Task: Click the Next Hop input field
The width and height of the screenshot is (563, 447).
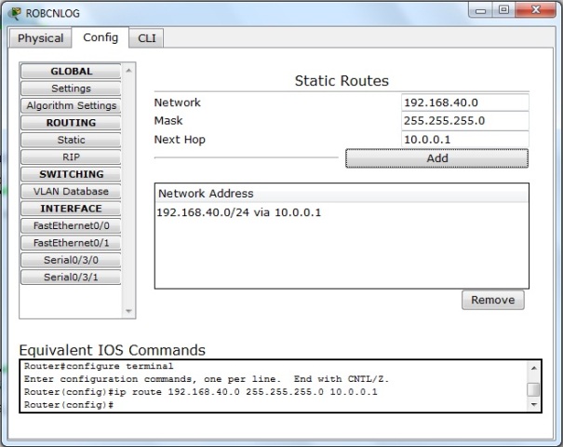Action: [464, 140]
